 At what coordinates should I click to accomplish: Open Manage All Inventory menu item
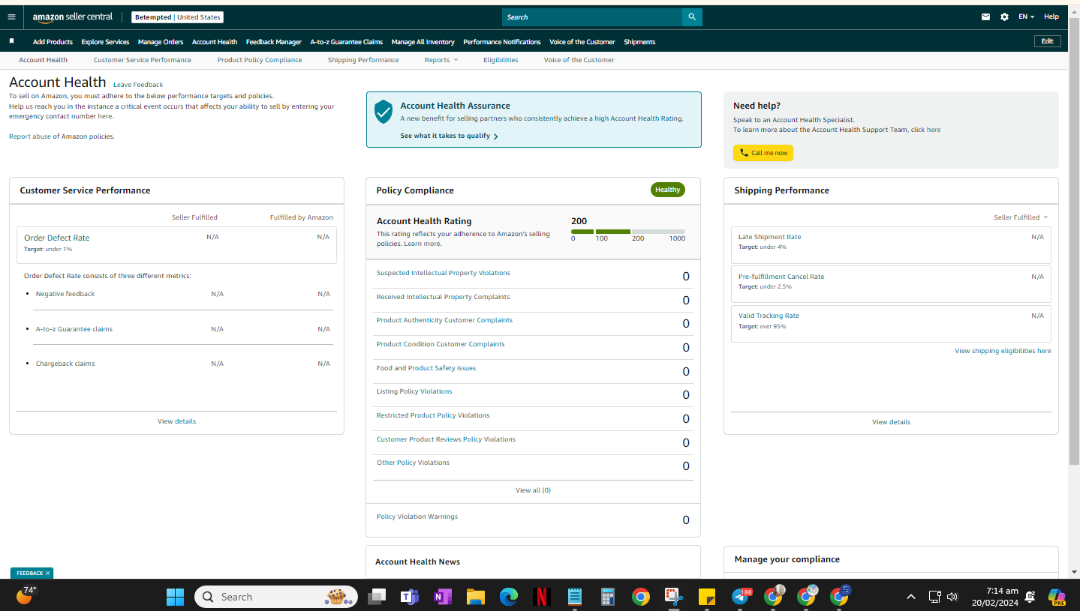(x=423, y=42)
